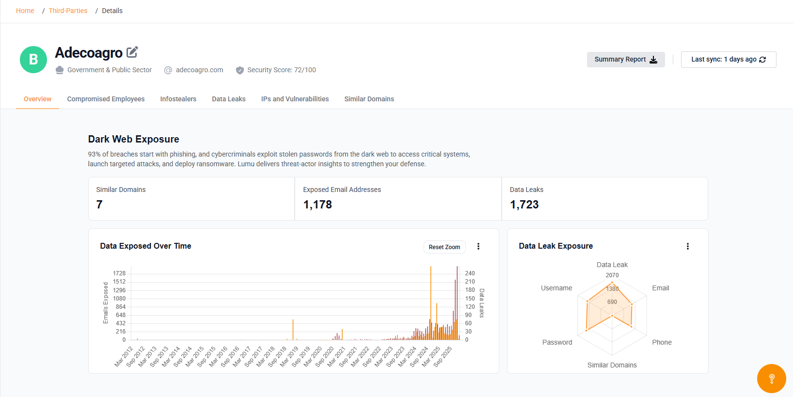This screenshot has width=793, height=397.
Task: Open the Infostealers tab
Action: 178,99
